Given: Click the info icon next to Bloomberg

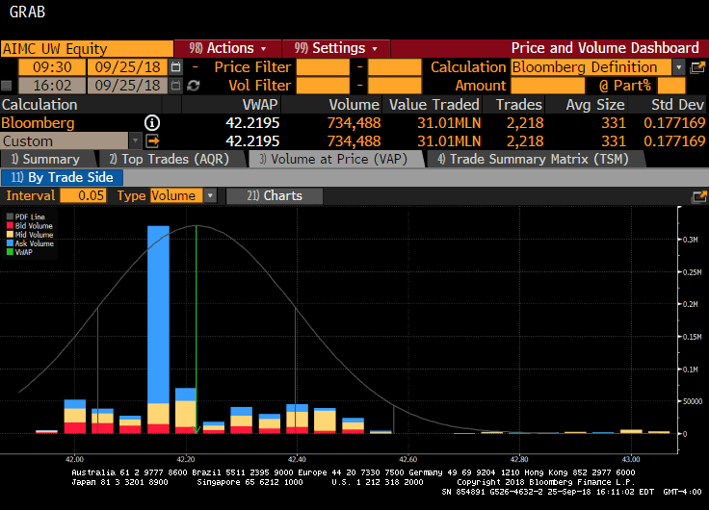Looking at the screenshot, I should pos(152,123).
